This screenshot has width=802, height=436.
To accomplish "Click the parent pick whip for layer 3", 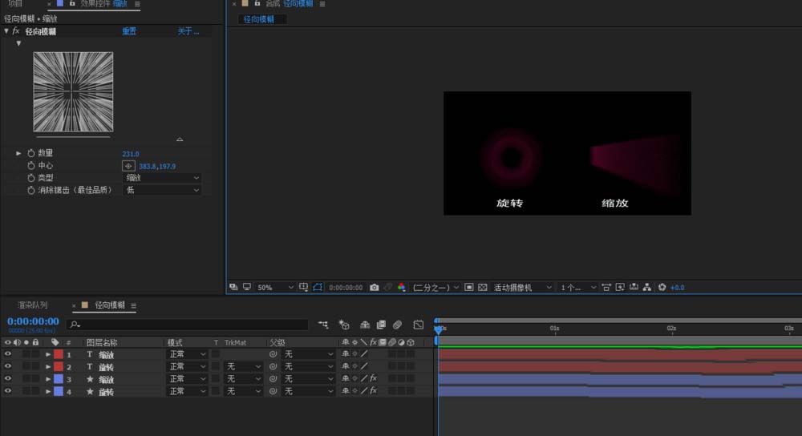I will pos(273,379).
